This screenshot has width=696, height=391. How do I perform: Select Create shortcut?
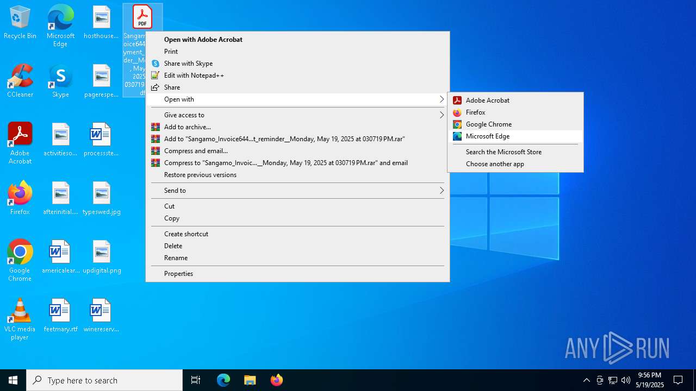coord(297,234)
